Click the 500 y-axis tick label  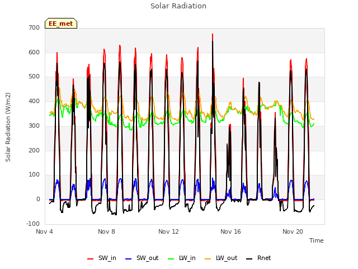click(x=34, y=77)
